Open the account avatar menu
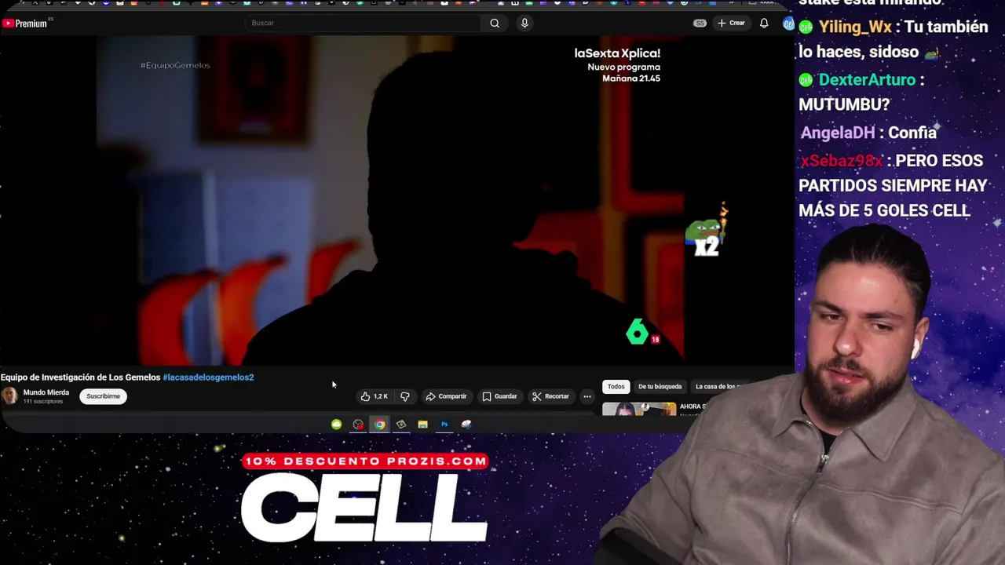Viewport: 1005px width, 565px height. pos(788,24)
